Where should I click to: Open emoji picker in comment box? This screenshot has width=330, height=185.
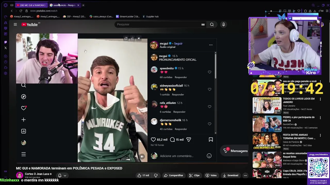pyautogui.click(x=209, y=156)
